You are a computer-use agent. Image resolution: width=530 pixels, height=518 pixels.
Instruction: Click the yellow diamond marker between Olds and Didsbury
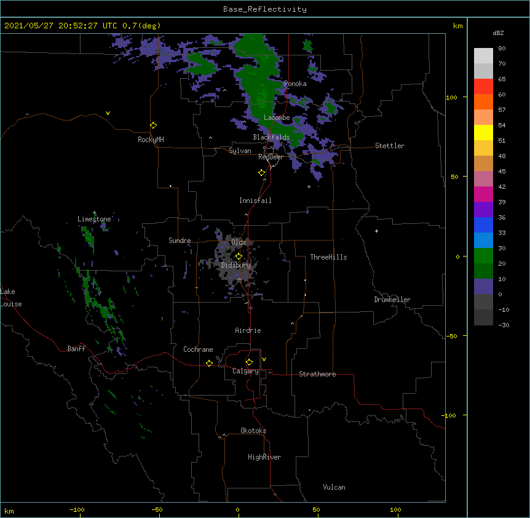(239, 257)
